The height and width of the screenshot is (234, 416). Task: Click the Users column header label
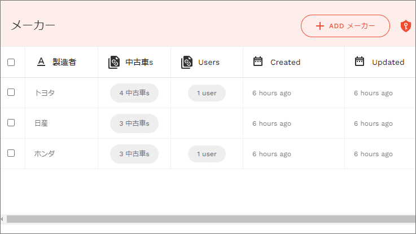[x=209, y=62]
